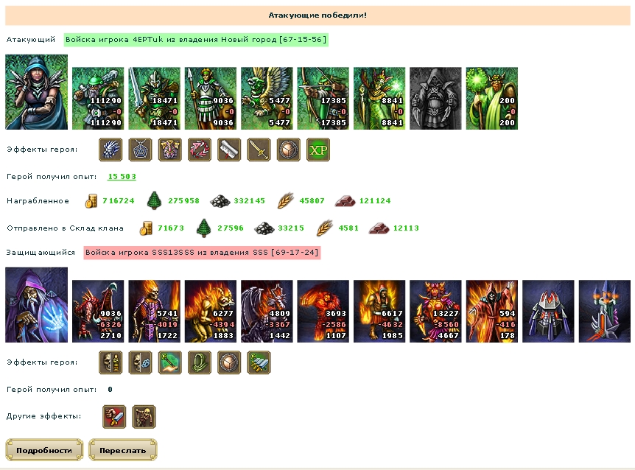Click the green XP hero effect icon
The height and width of the screenshot is (470, 635).
pos(318,150)
